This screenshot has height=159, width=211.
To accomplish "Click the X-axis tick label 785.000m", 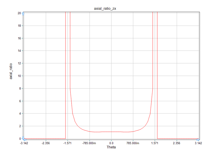I will [x=133, y=143].
